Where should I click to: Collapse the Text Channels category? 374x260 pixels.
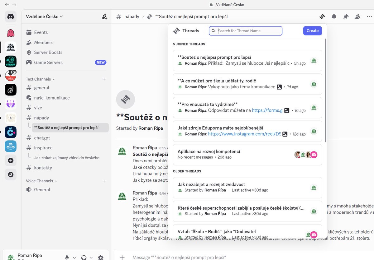[x=40, y=79]
